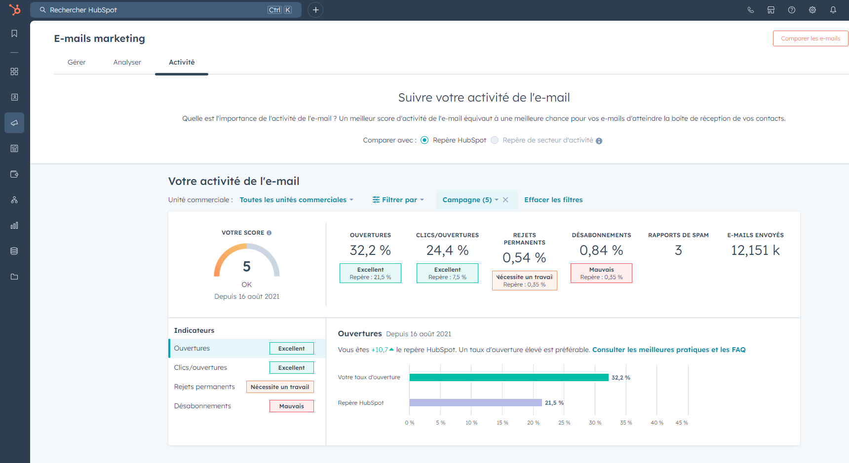Open the notifications bell icon
This screenshot has width=849, height=463.
coord(833,10)
